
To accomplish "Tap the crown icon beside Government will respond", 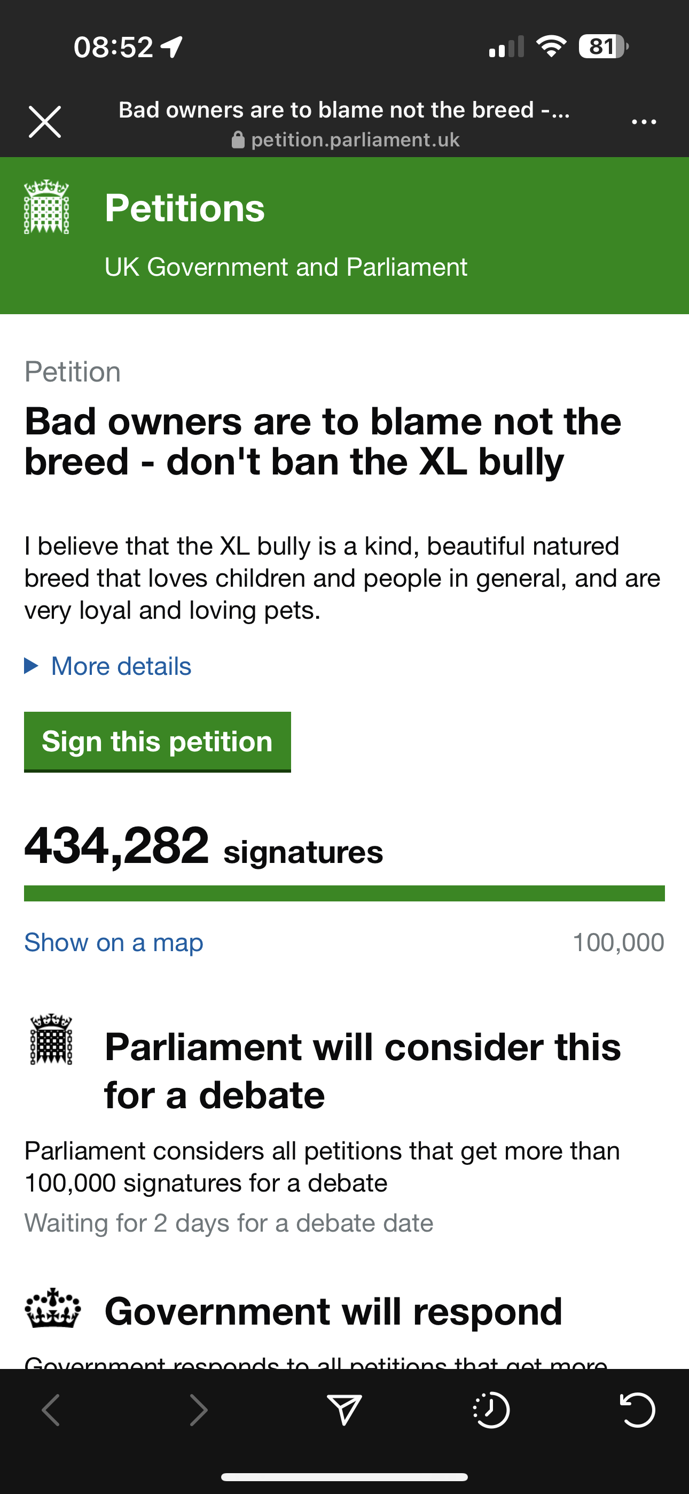I will [x=53, y=1309].
